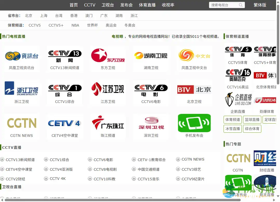This screenshot has width=280, height=202.
Task: Open the 收视率 menu item
Action: pos(168,5)
